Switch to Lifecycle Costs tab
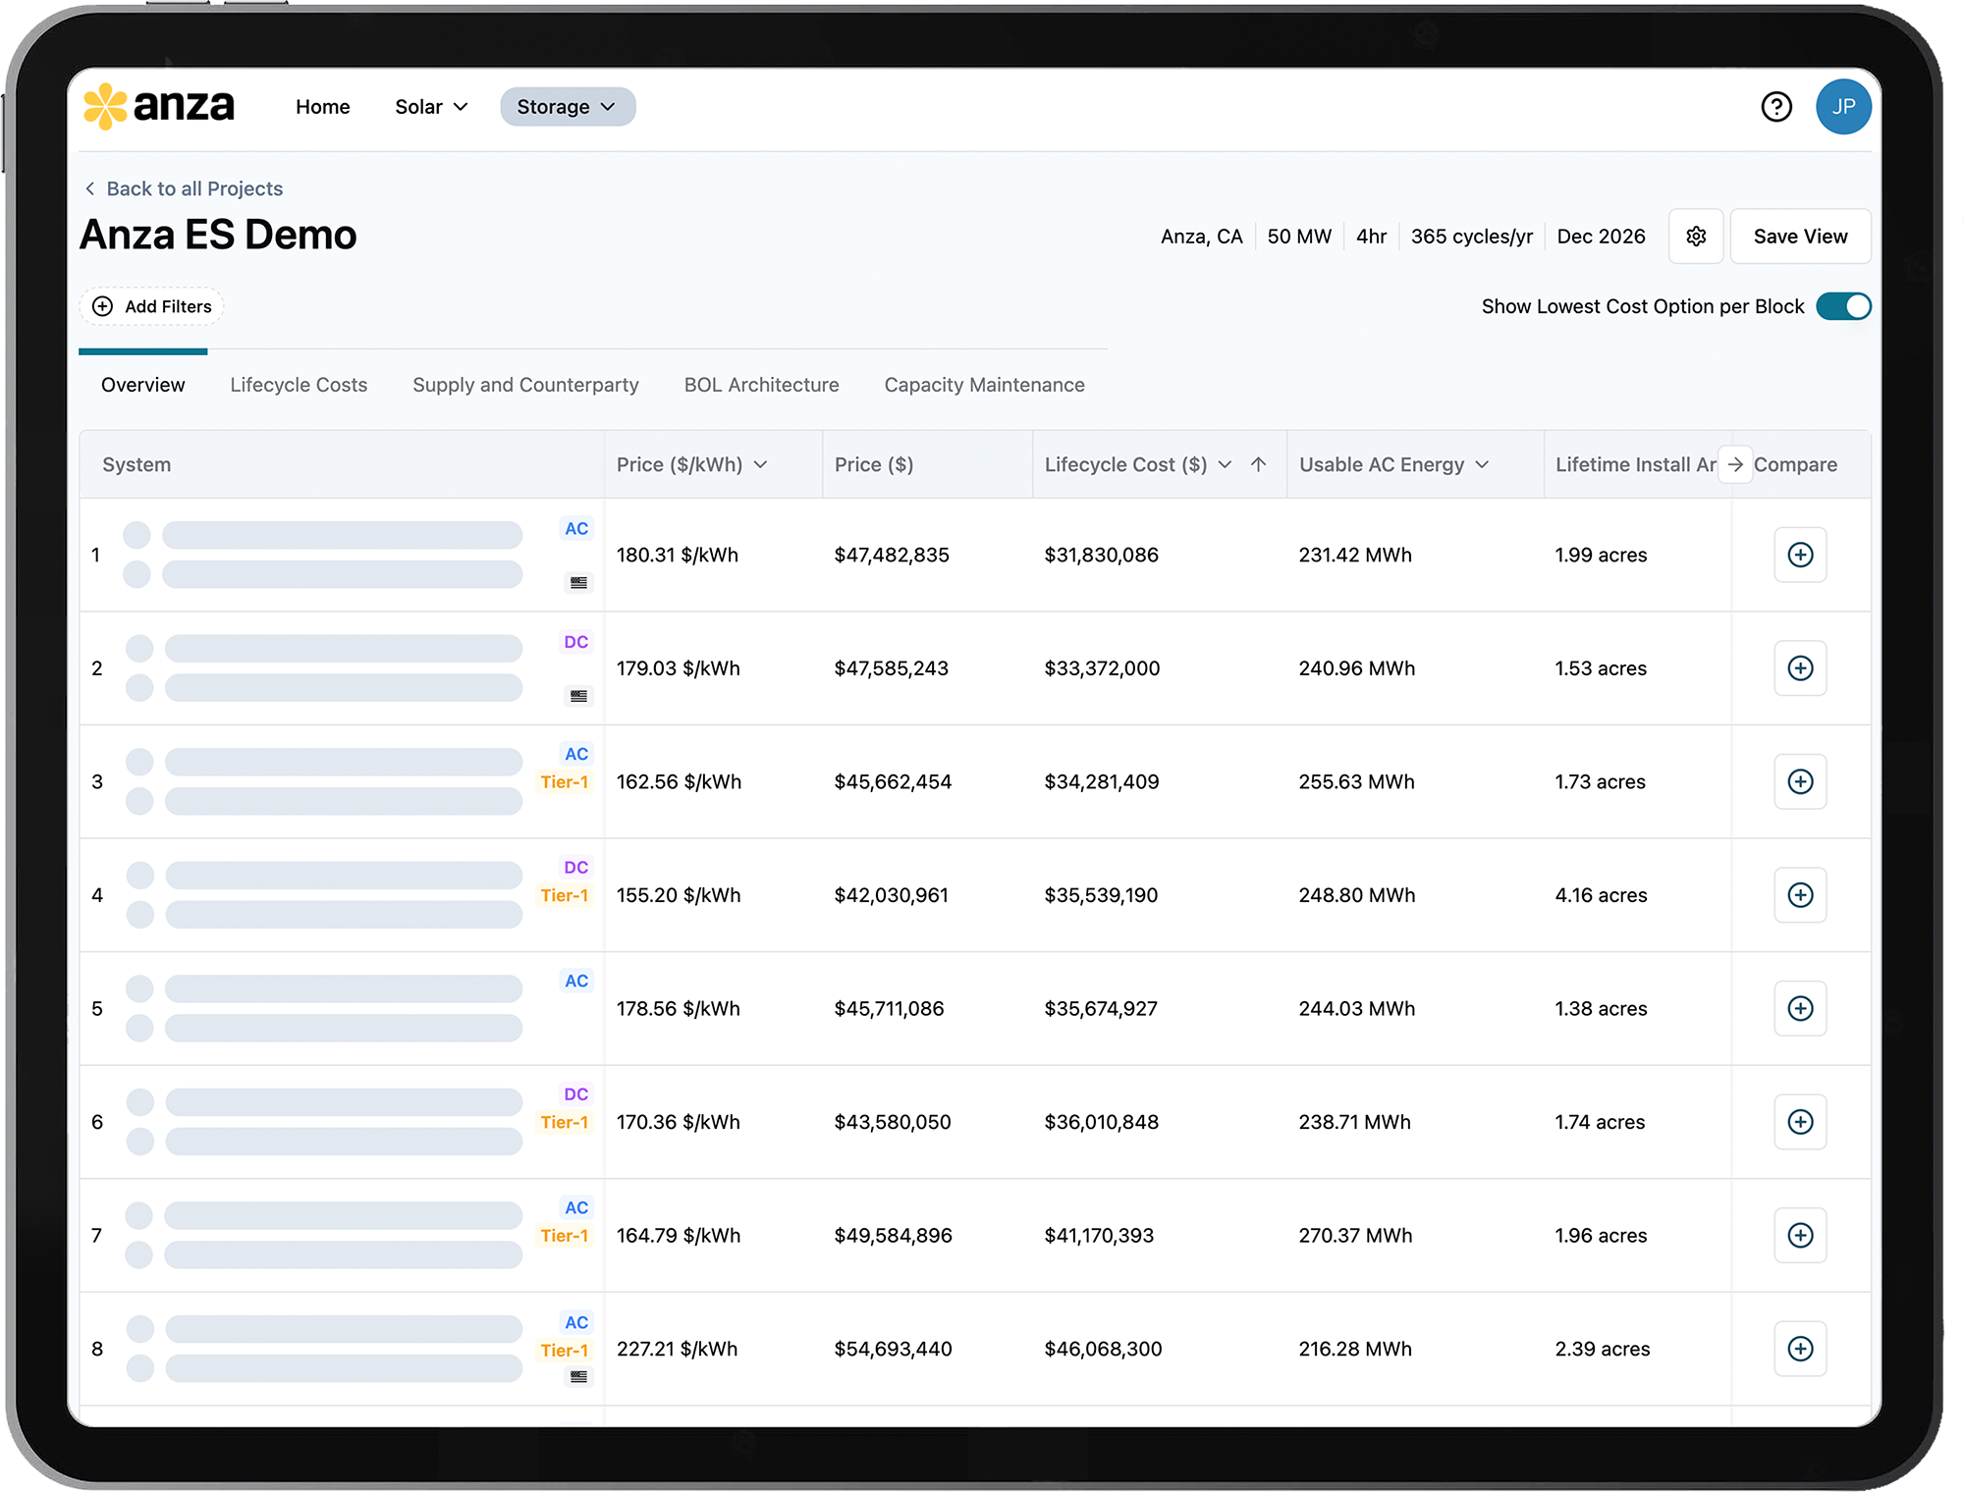This screenshot has height=1492, width=1964. click(299, 385)
